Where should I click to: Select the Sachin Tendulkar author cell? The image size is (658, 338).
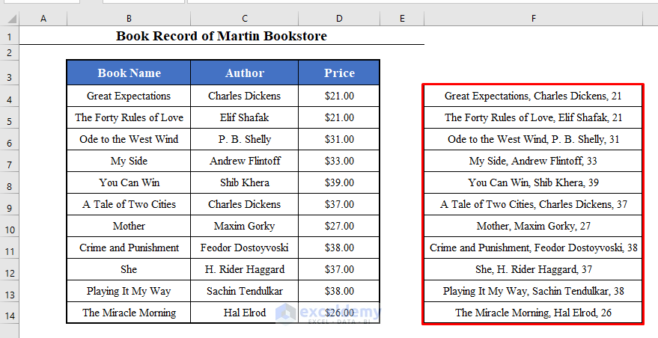click(x=245, y=291)
